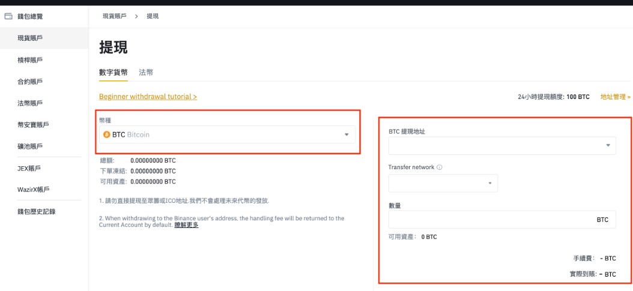The width and height of the screenshot is (633, 291).
Task: Click the left-panel 可用資產 0.00000000 BTC value
Action: click(x=153, y=182)
